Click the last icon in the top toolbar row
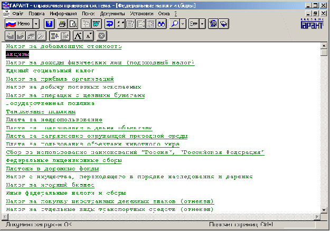Screen dimensions: 330x231 pyautogui.click(x=224, y=24)
